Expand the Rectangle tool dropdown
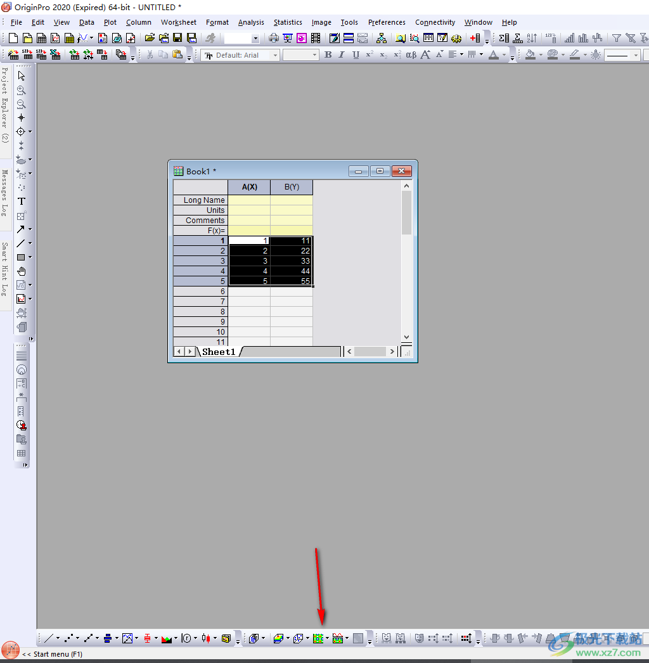Viewport: 649px width, 663px height. tap(30, 257)
